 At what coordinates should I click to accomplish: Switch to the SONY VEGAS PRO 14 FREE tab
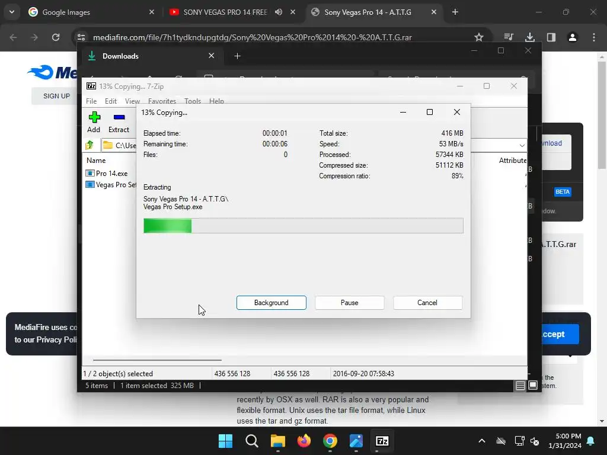tap(225, 12)
